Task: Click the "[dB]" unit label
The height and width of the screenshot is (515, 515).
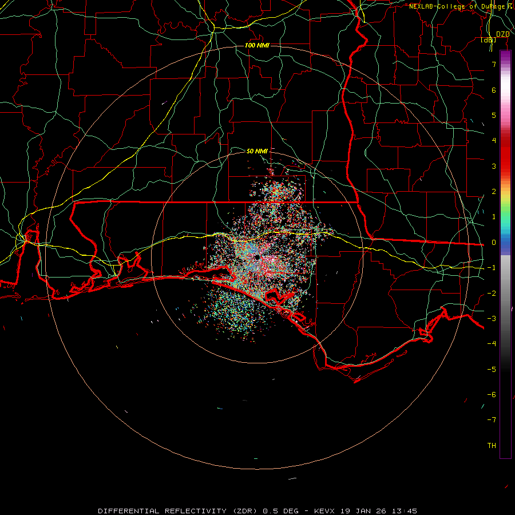Action: click(x=489, y=40)
